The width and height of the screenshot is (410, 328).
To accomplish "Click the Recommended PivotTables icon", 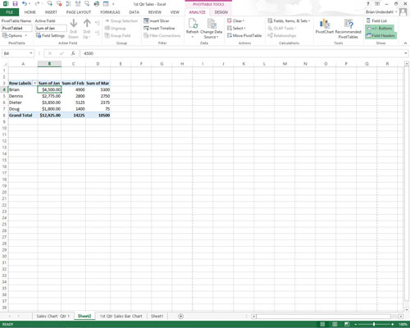I will tap(348, 29).
